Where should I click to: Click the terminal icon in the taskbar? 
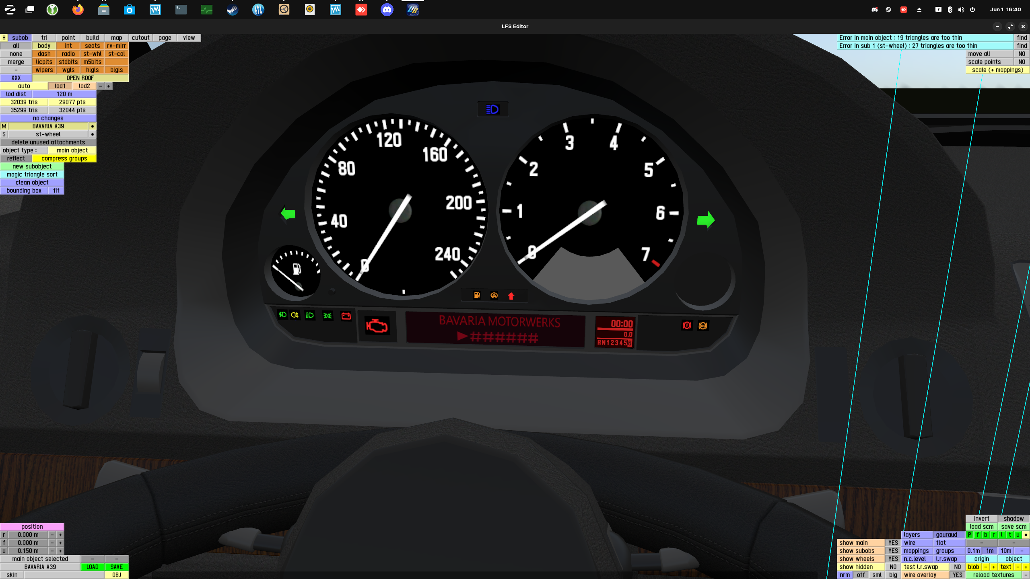click(181, 10)
